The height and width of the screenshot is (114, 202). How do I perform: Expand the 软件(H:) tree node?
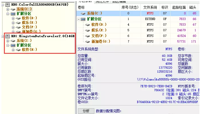coord(13,50)
